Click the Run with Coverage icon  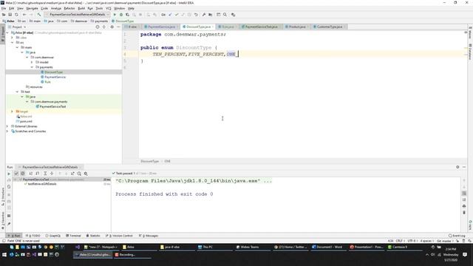(x=128, y=15)
